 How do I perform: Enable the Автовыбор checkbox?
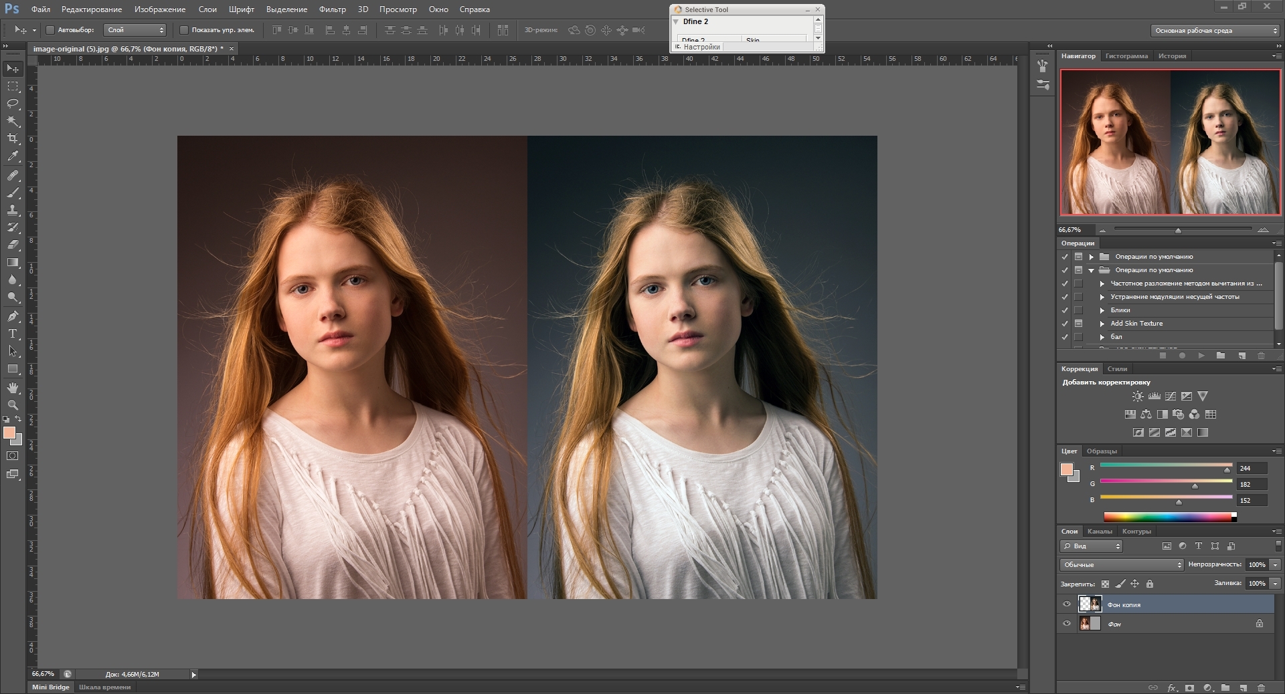[x=50, y=30]
